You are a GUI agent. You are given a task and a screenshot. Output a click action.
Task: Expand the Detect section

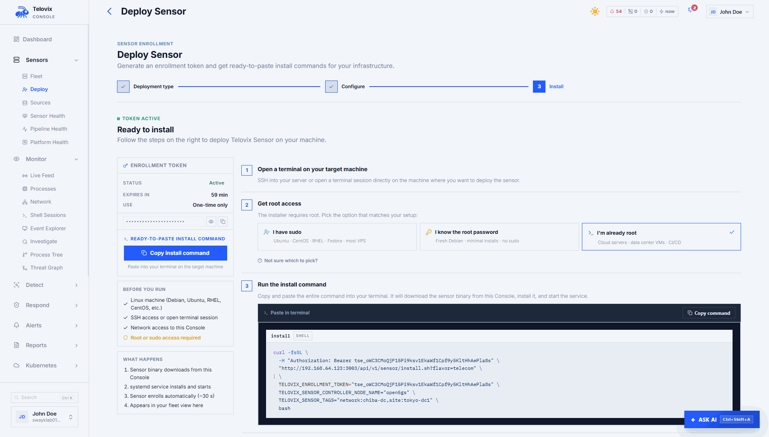click(x=46, y=285)
